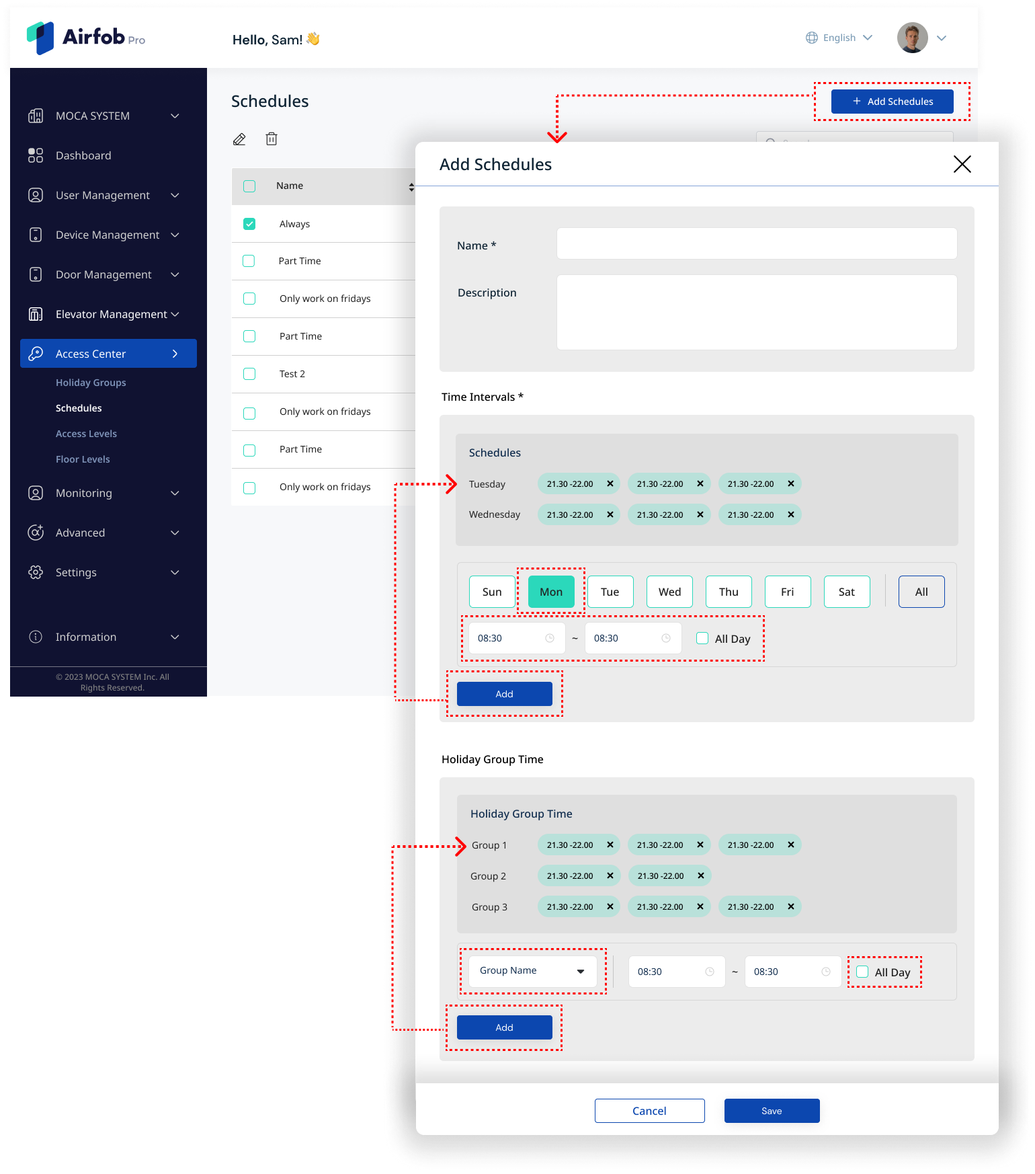The width and height of the screenshot is (1035, 1174).
Task: Select the Fri day toggle
Action: (788, 592)
